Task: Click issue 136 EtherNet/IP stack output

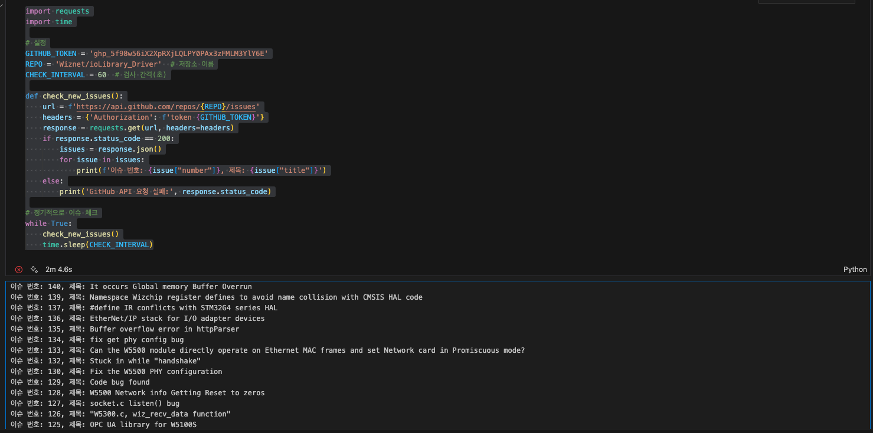Action: tap(138, 319)
